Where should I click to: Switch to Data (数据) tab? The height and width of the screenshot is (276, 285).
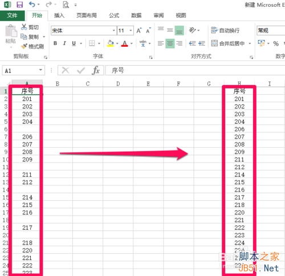tap(136, 15)
